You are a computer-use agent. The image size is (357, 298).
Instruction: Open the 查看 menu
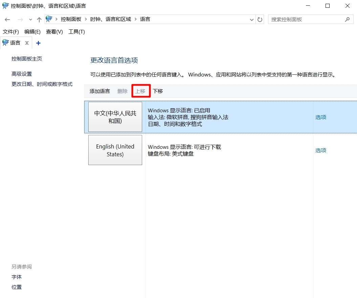(53, 31)
